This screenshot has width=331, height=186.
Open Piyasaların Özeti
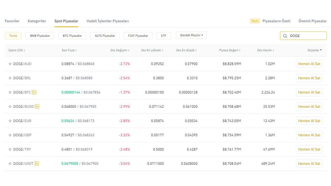[x=277, y=21]
